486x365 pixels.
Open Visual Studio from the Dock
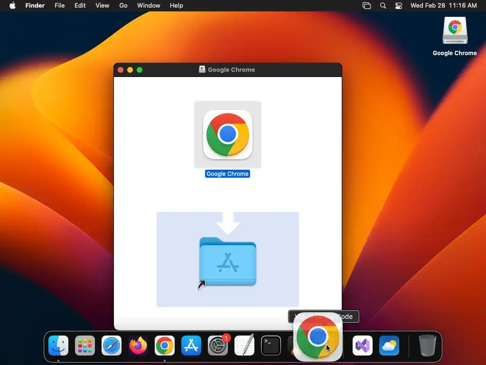[x=363, y=346]
